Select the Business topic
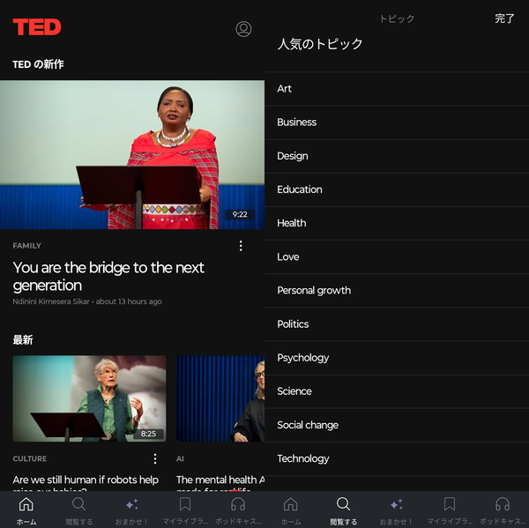This screenshot has height=528, width=529. point(397,123)
